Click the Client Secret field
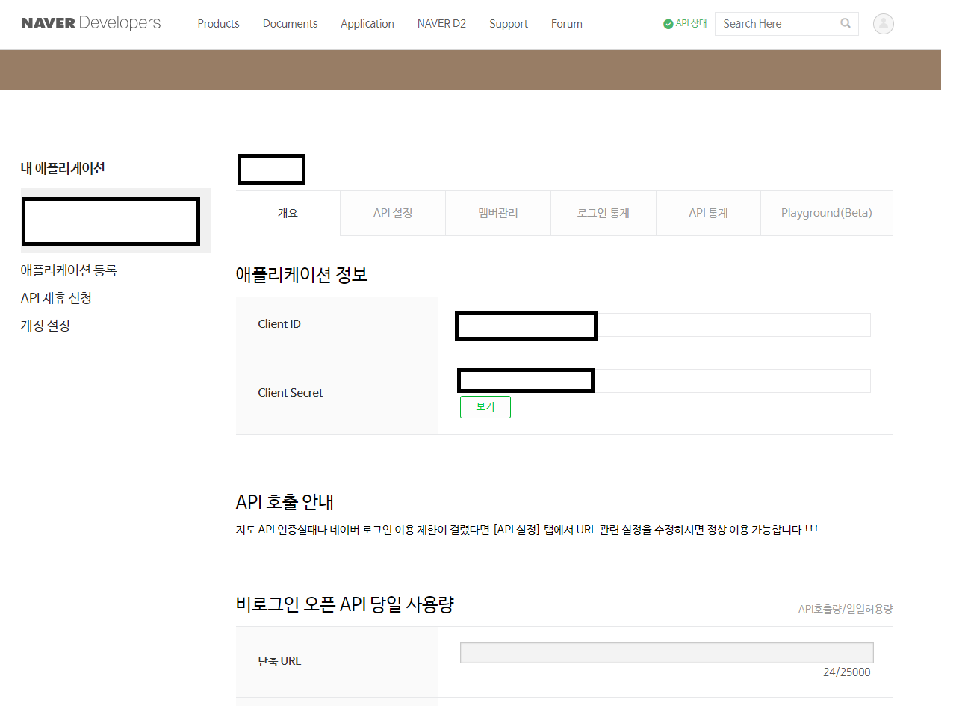The height and width of the screenshot is (706, 968). point(665,381)
